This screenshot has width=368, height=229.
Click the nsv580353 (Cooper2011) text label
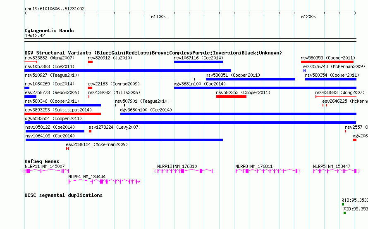328,58
